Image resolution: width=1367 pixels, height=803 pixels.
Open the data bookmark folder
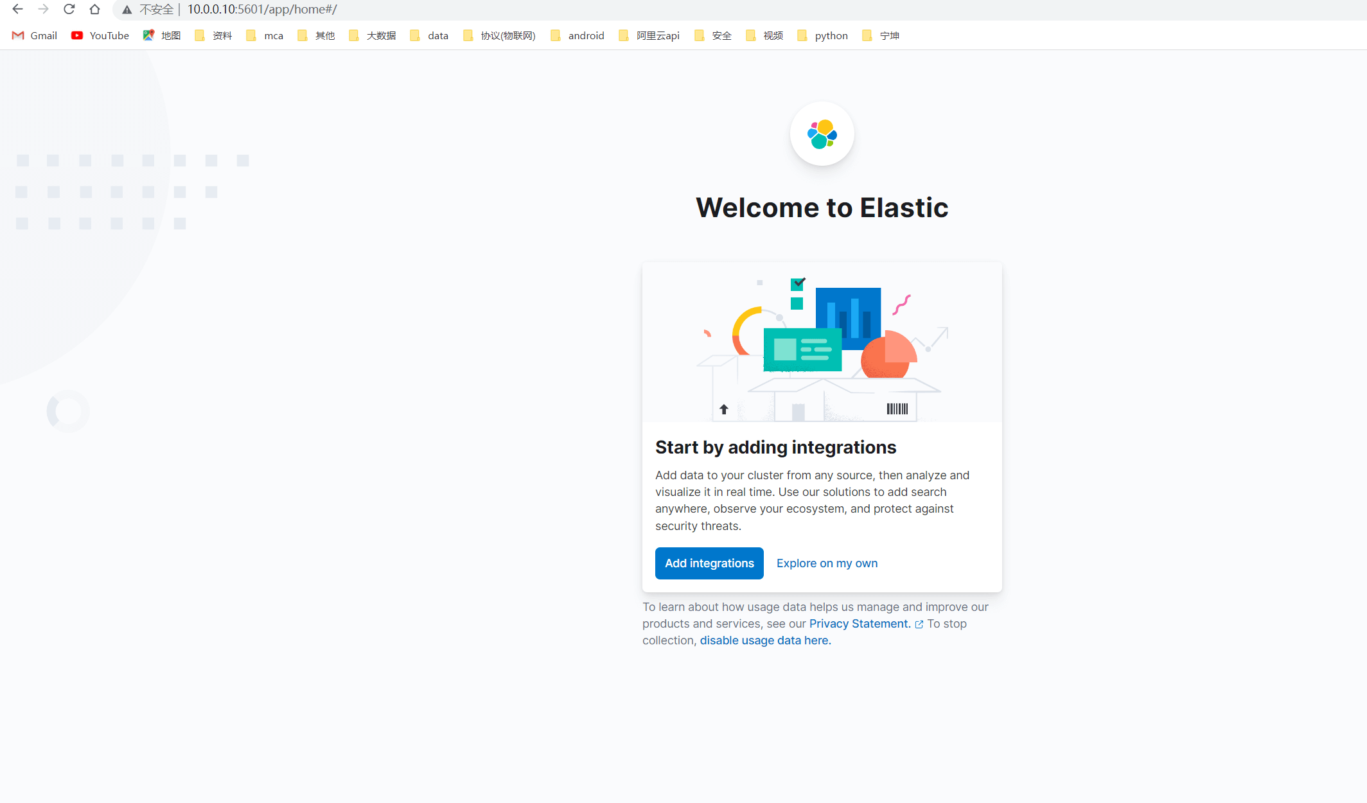point(429,35)
